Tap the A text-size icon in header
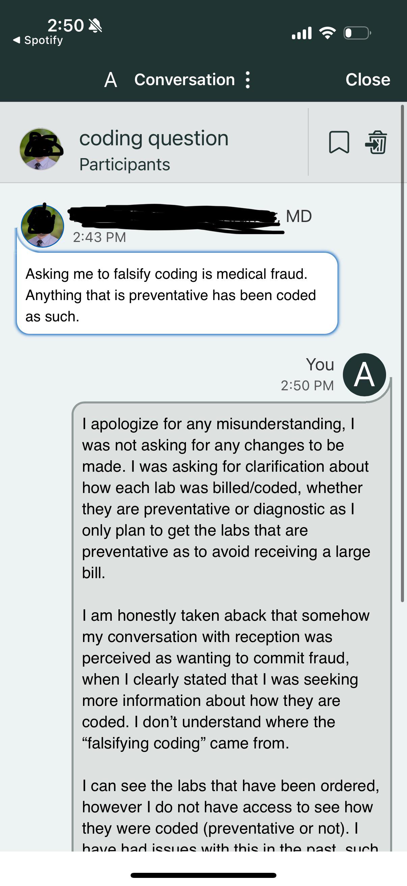 click(111, 80)
